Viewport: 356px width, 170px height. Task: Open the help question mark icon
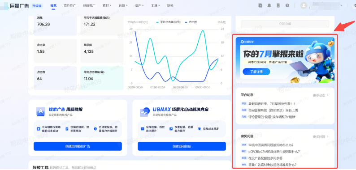287,6
